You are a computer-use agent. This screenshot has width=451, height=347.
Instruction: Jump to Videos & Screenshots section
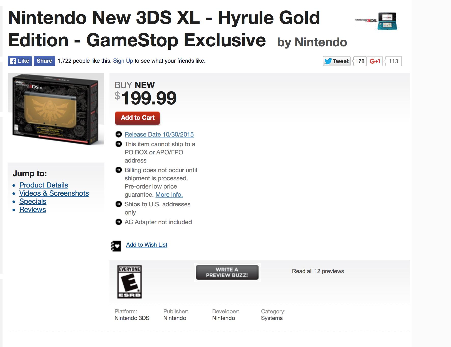[54, 193]
